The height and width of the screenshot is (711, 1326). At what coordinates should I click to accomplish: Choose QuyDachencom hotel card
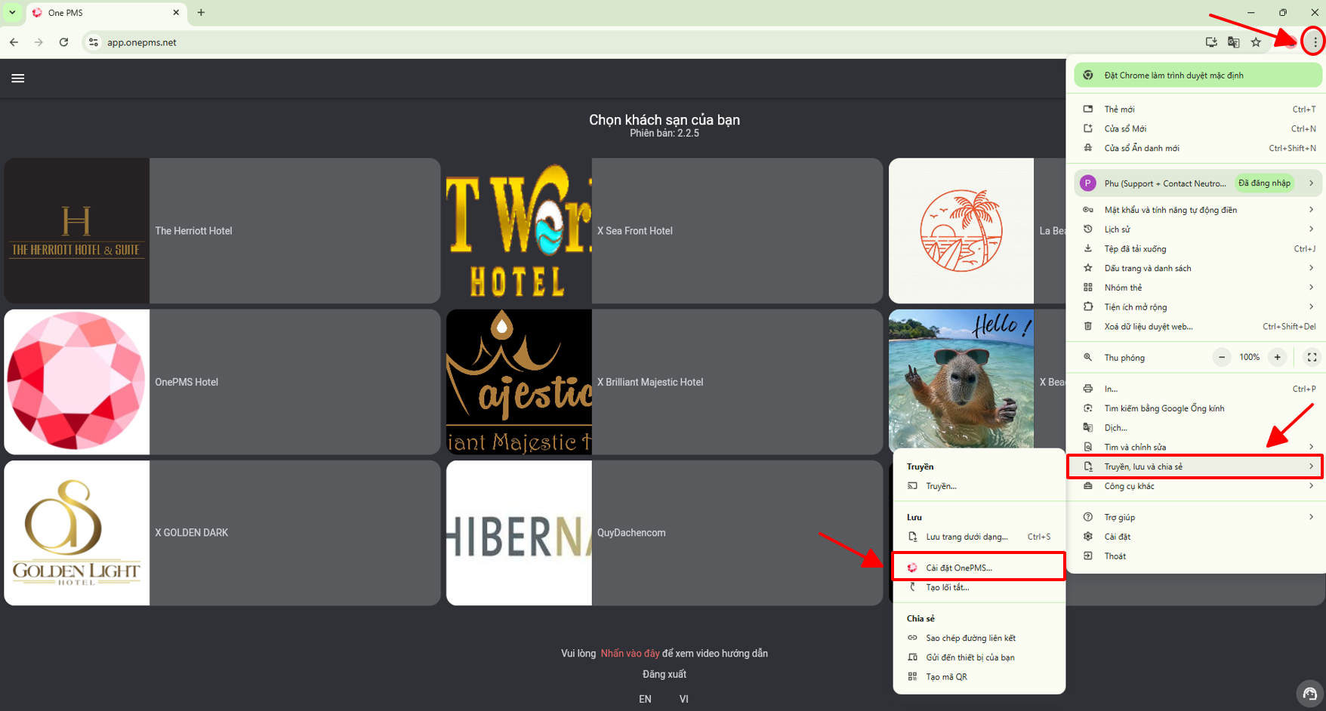665,533
